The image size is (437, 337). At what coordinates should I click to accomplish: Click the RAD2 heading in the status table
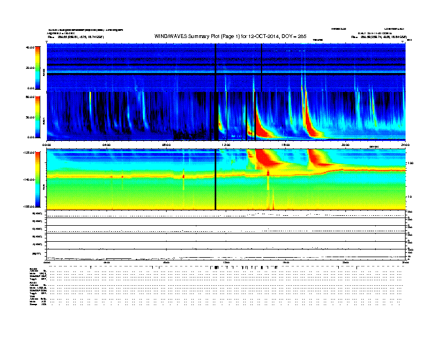[33, 269]
